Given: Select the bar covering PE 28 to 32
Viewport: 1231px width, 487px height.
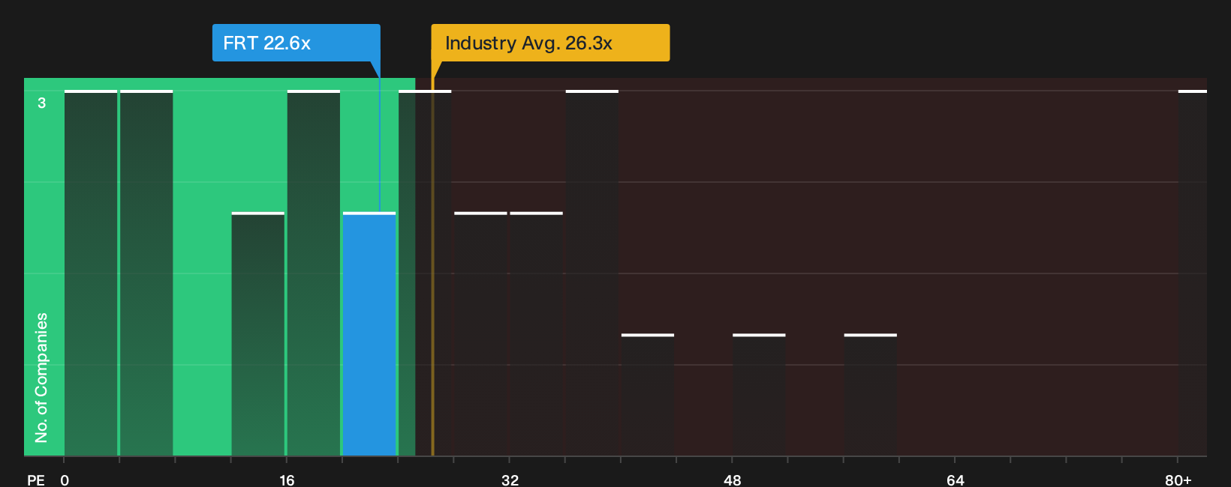Looking at the screenshot, I should 480,334.
